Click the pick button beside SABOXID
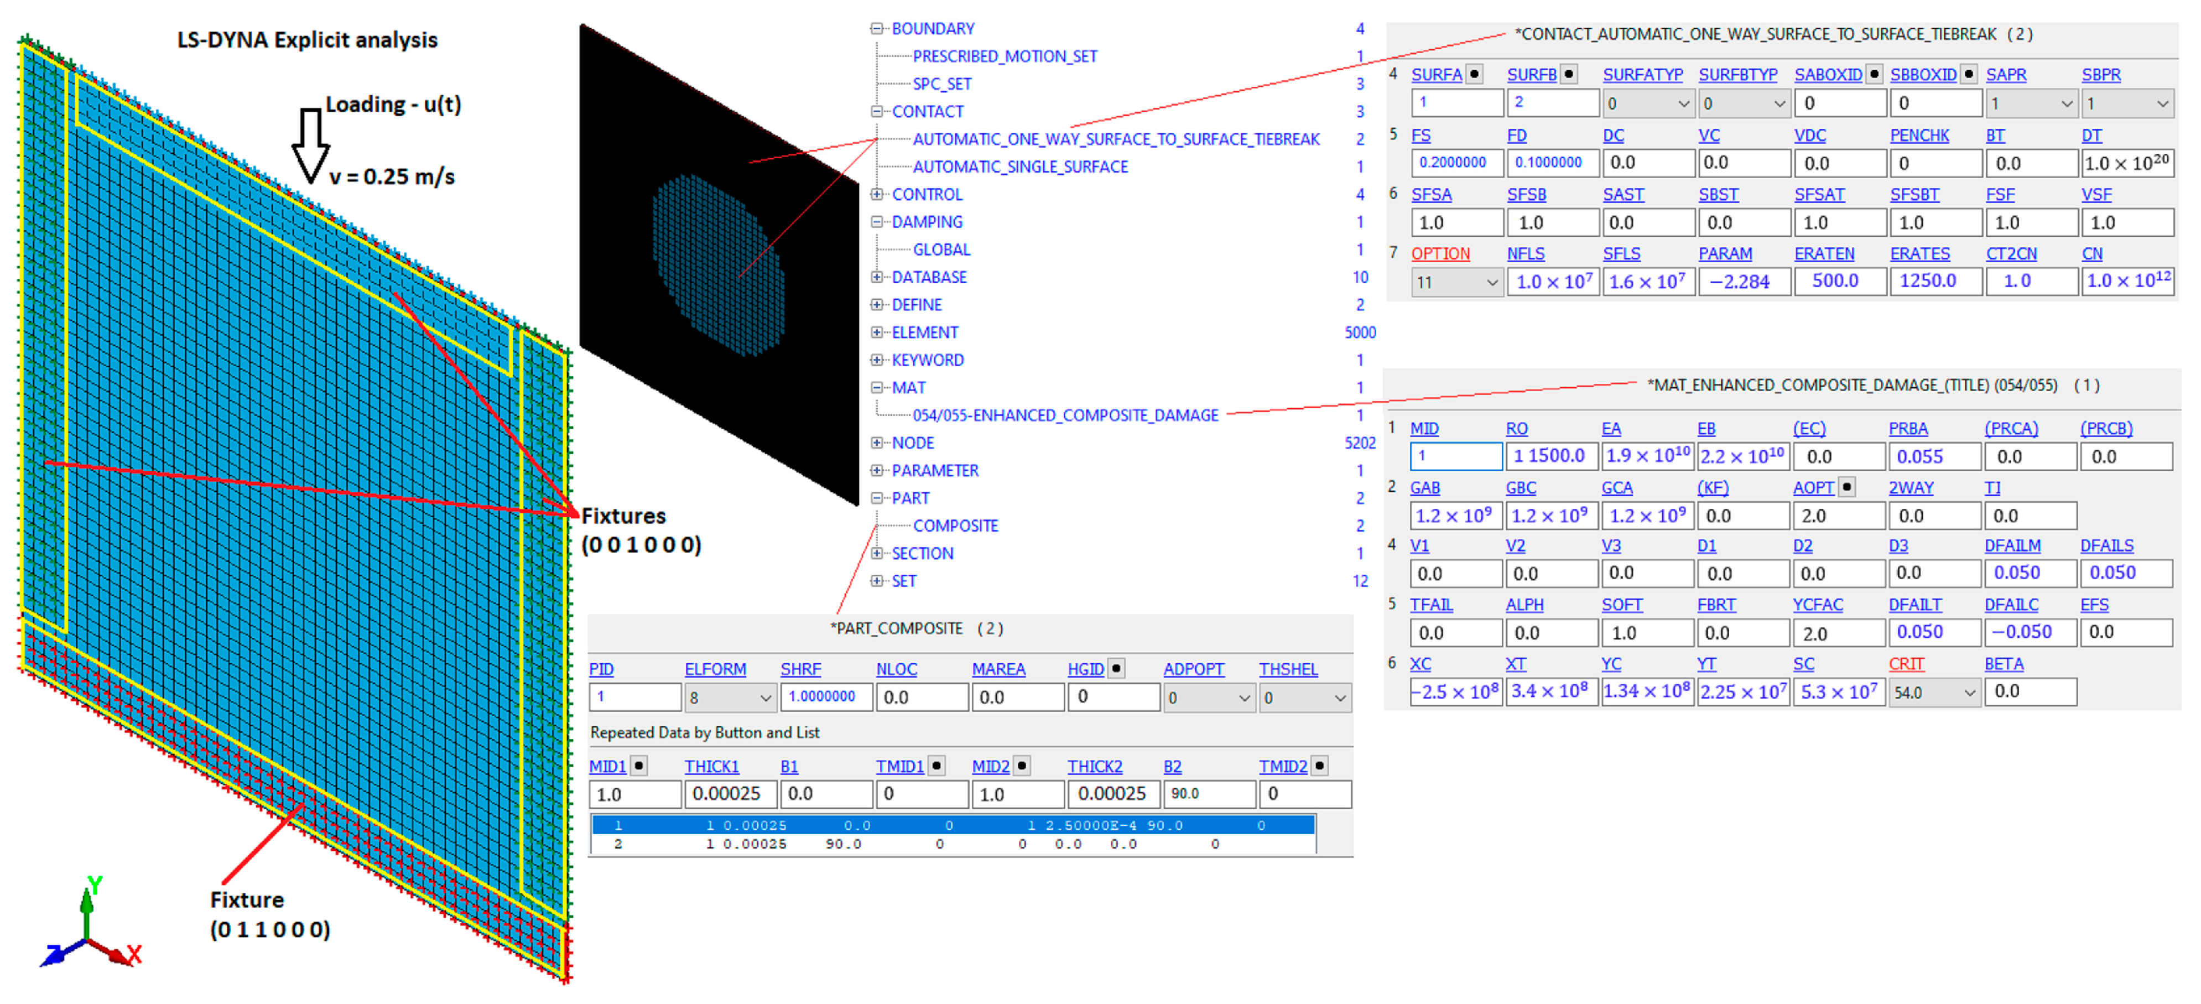 [x=1874, y=74]
